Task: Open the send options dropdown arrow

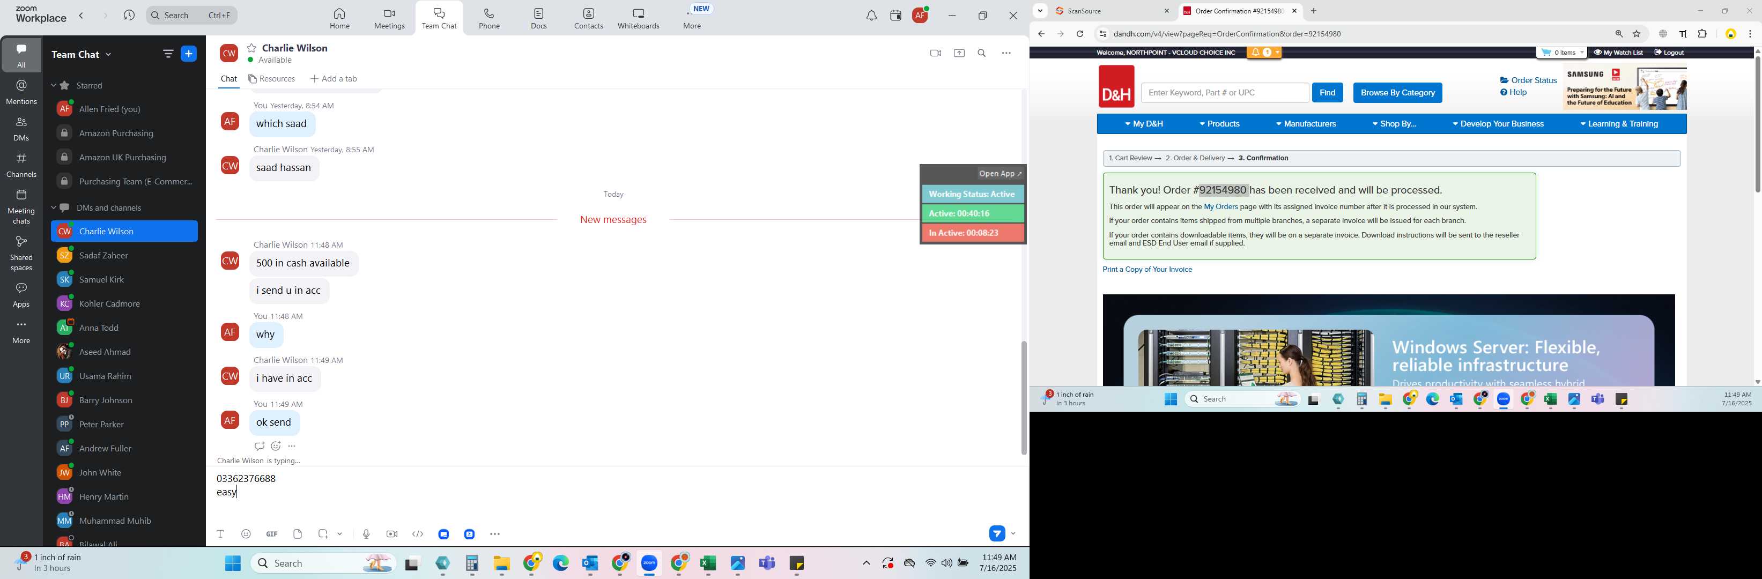Action: (x=1013, y=533)
